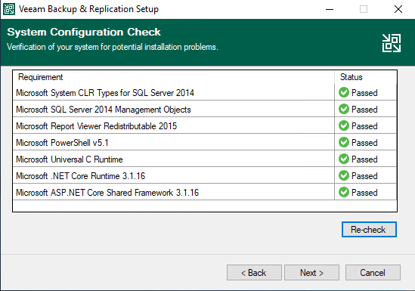Run the Re-check button
This screenshot has height=291, width=415.
[369, 229]
